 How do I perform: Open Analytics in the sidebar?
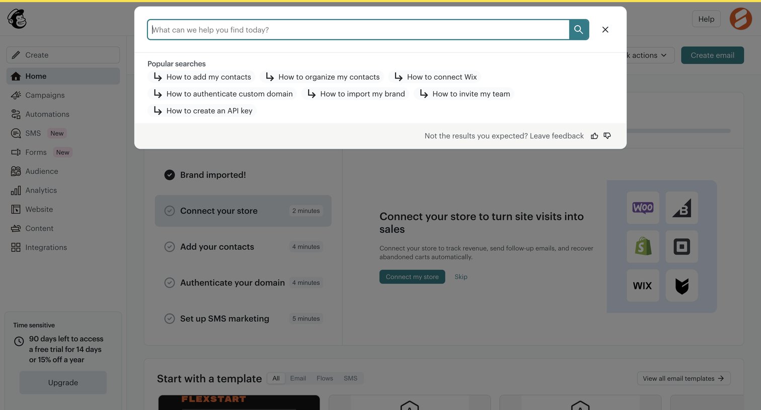tap(63, 190)
